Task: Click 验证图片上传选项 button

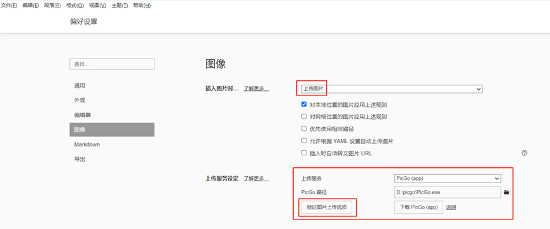Action: coord(327,207)
